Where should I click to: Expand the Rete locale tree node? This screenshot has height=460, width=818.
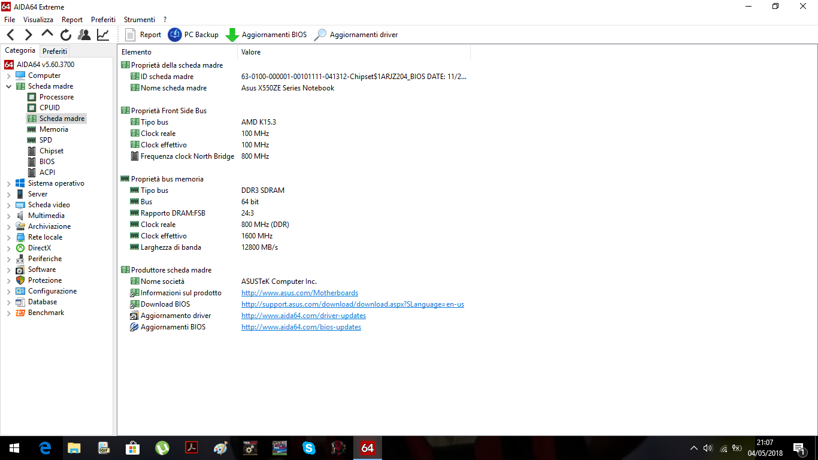tap(8, 237)
